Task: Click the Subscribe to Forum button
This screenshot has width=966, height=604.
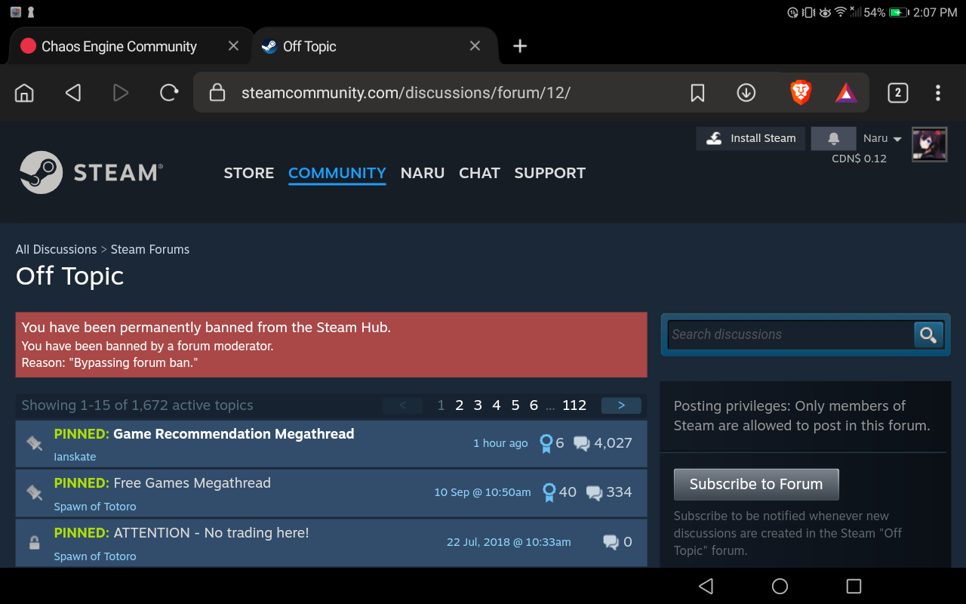Action: [756, 485]
